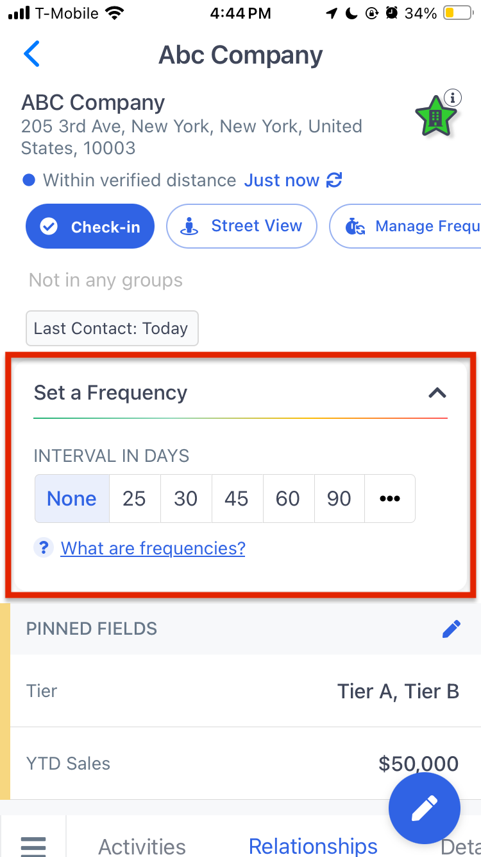The width and height of the screenshot is (481, 857).
Task: Select the 30 day interval option
Action: 186,499
